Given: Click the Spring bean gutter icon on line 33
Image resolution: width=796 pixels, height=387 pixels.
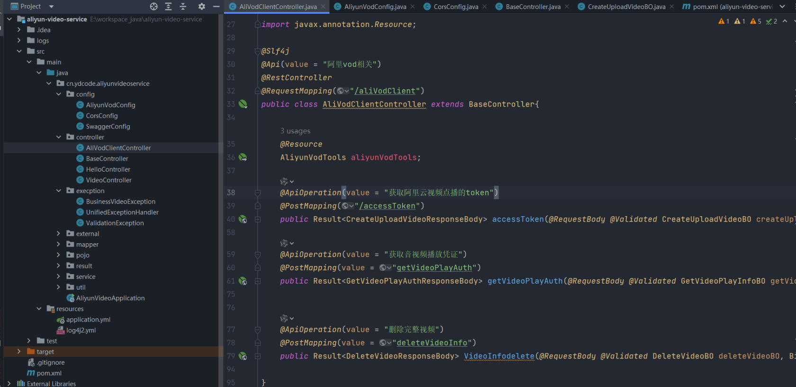Looking at the screenshot, I should [x=243, y=104].
